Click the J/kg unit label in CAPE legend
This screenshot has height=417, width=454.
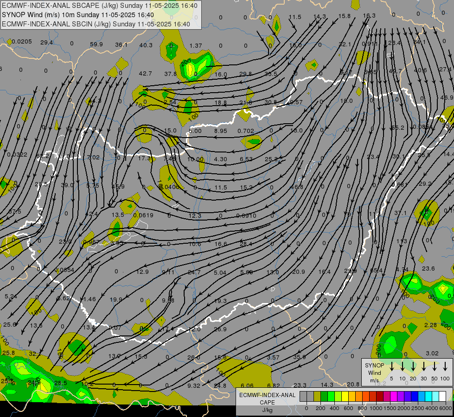point(267,410)
